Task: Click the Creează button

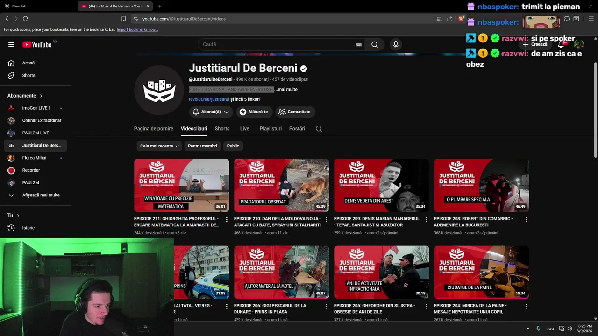Action: (535, 44)
